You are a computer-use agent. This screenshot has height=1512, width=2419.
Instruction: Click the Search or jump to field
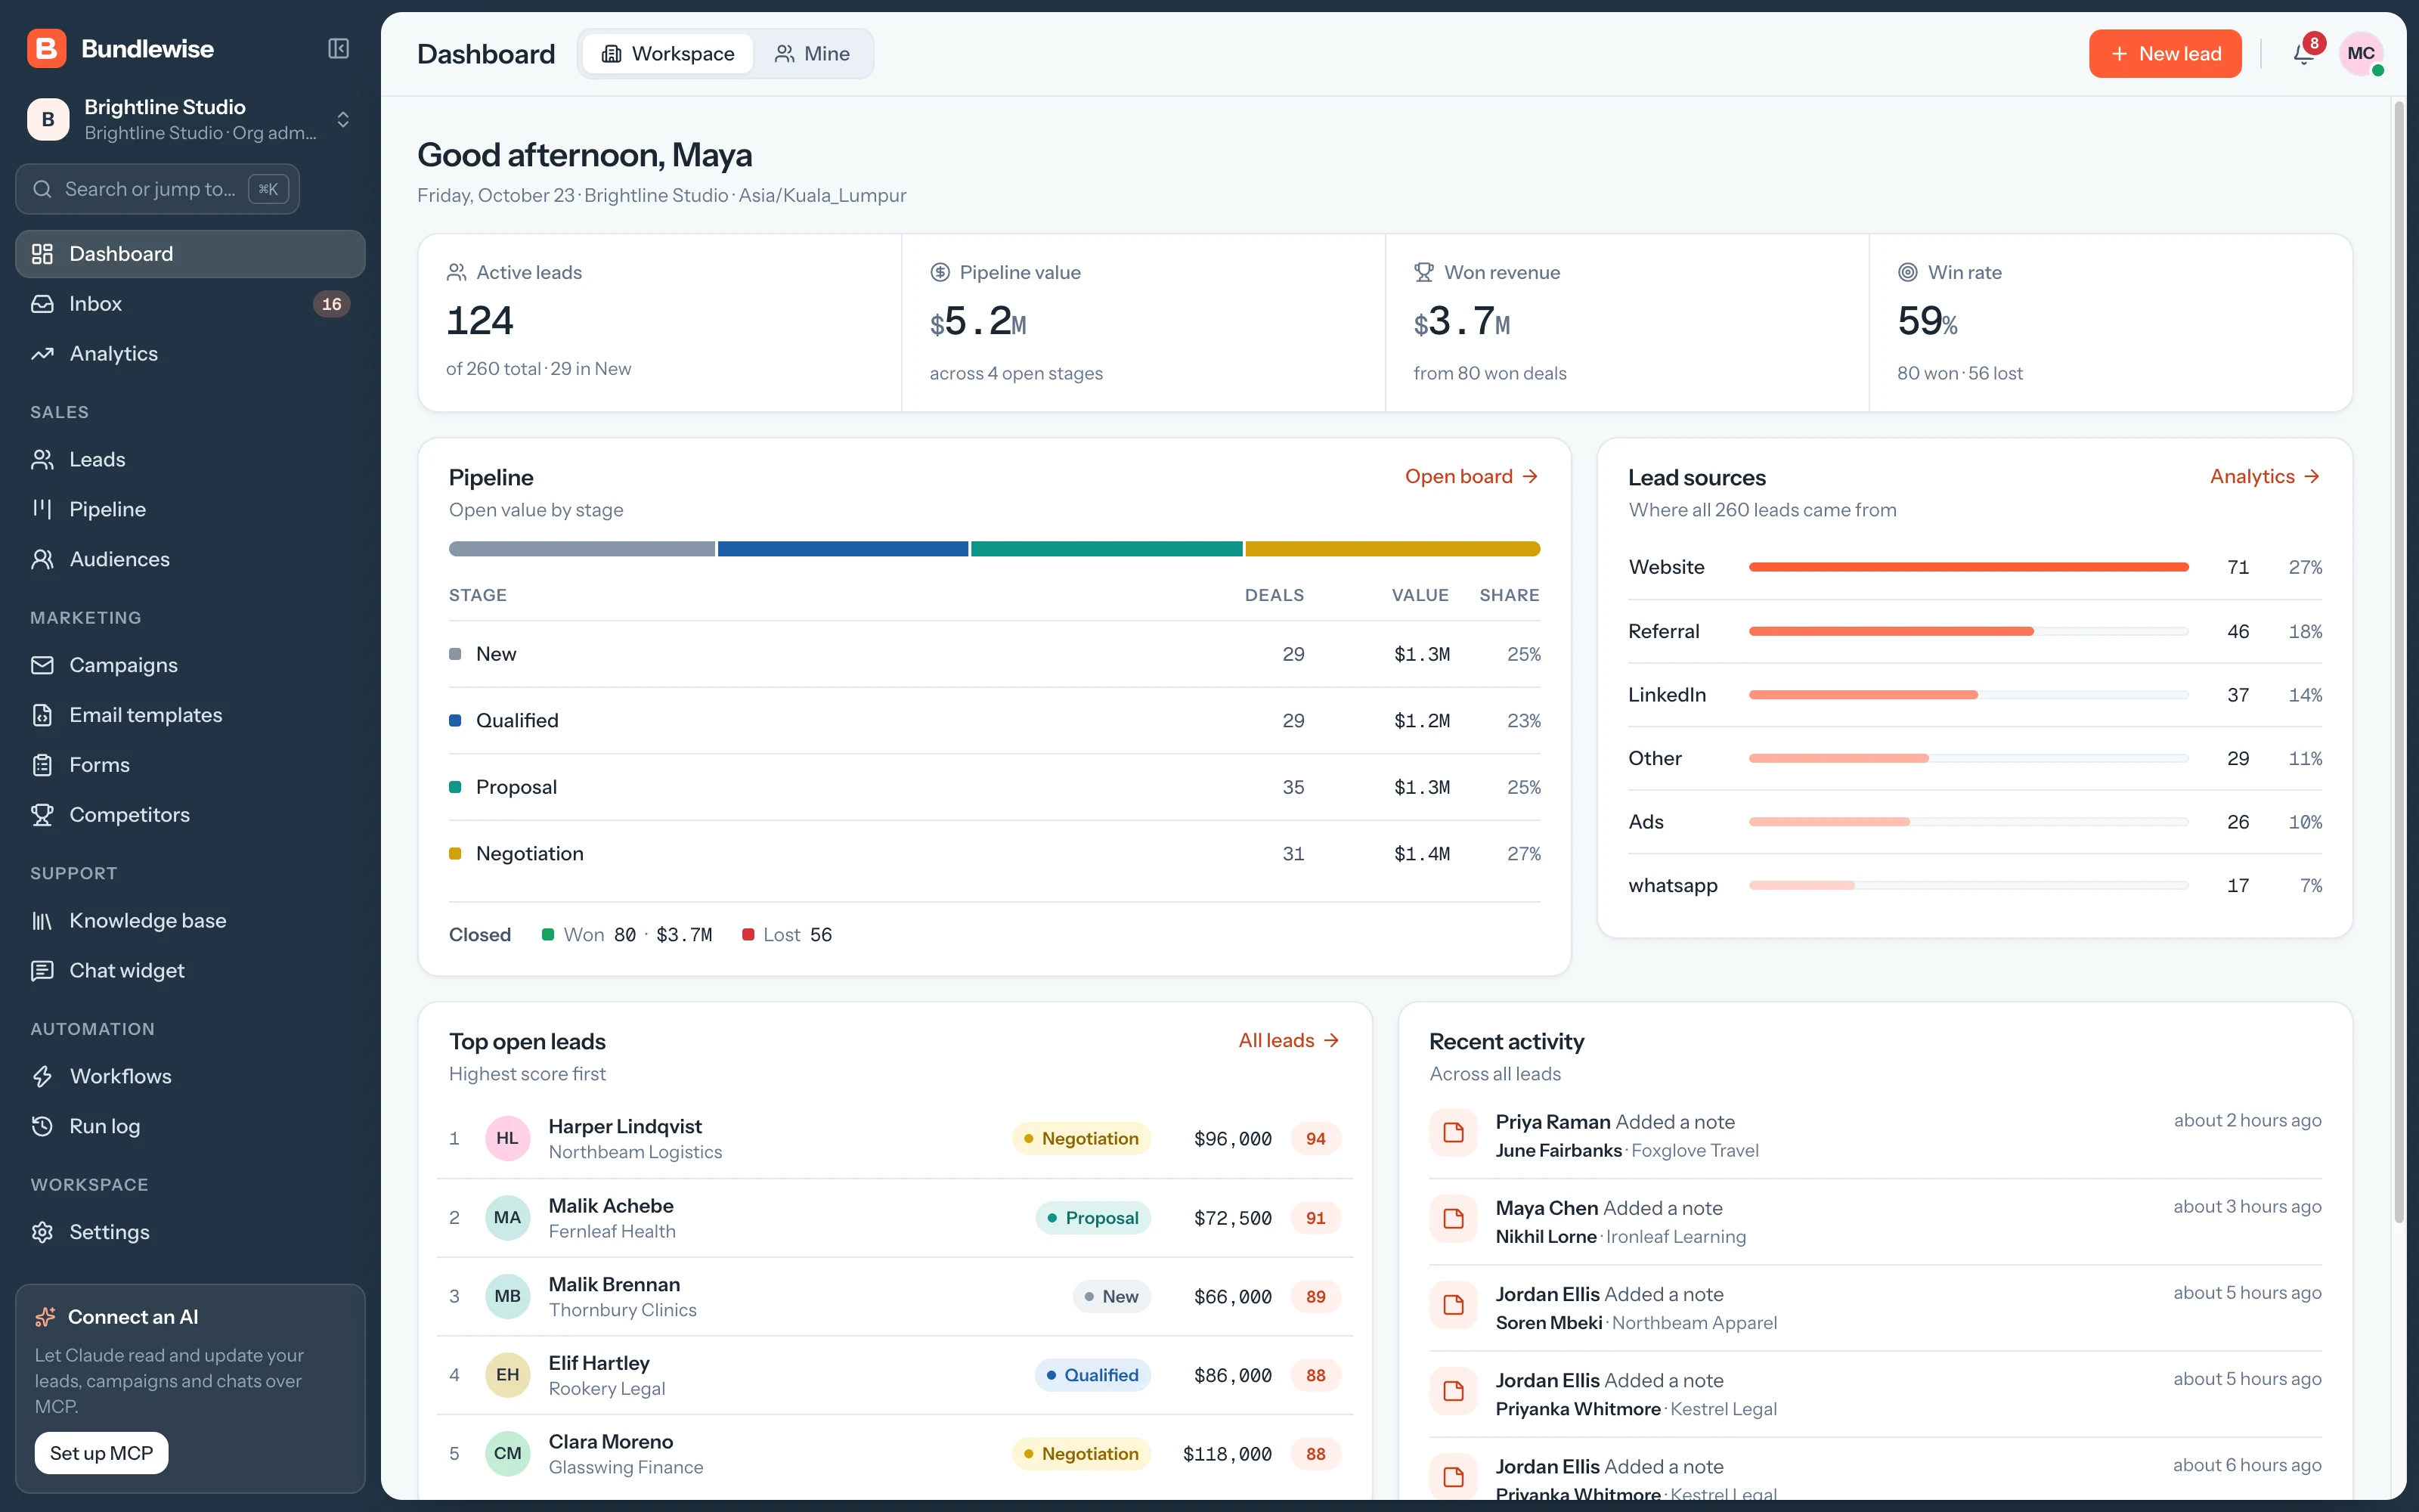coord(158,189)
